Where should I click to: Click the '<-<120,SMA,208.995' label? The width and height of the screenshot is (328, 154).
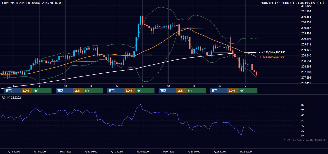272,52
